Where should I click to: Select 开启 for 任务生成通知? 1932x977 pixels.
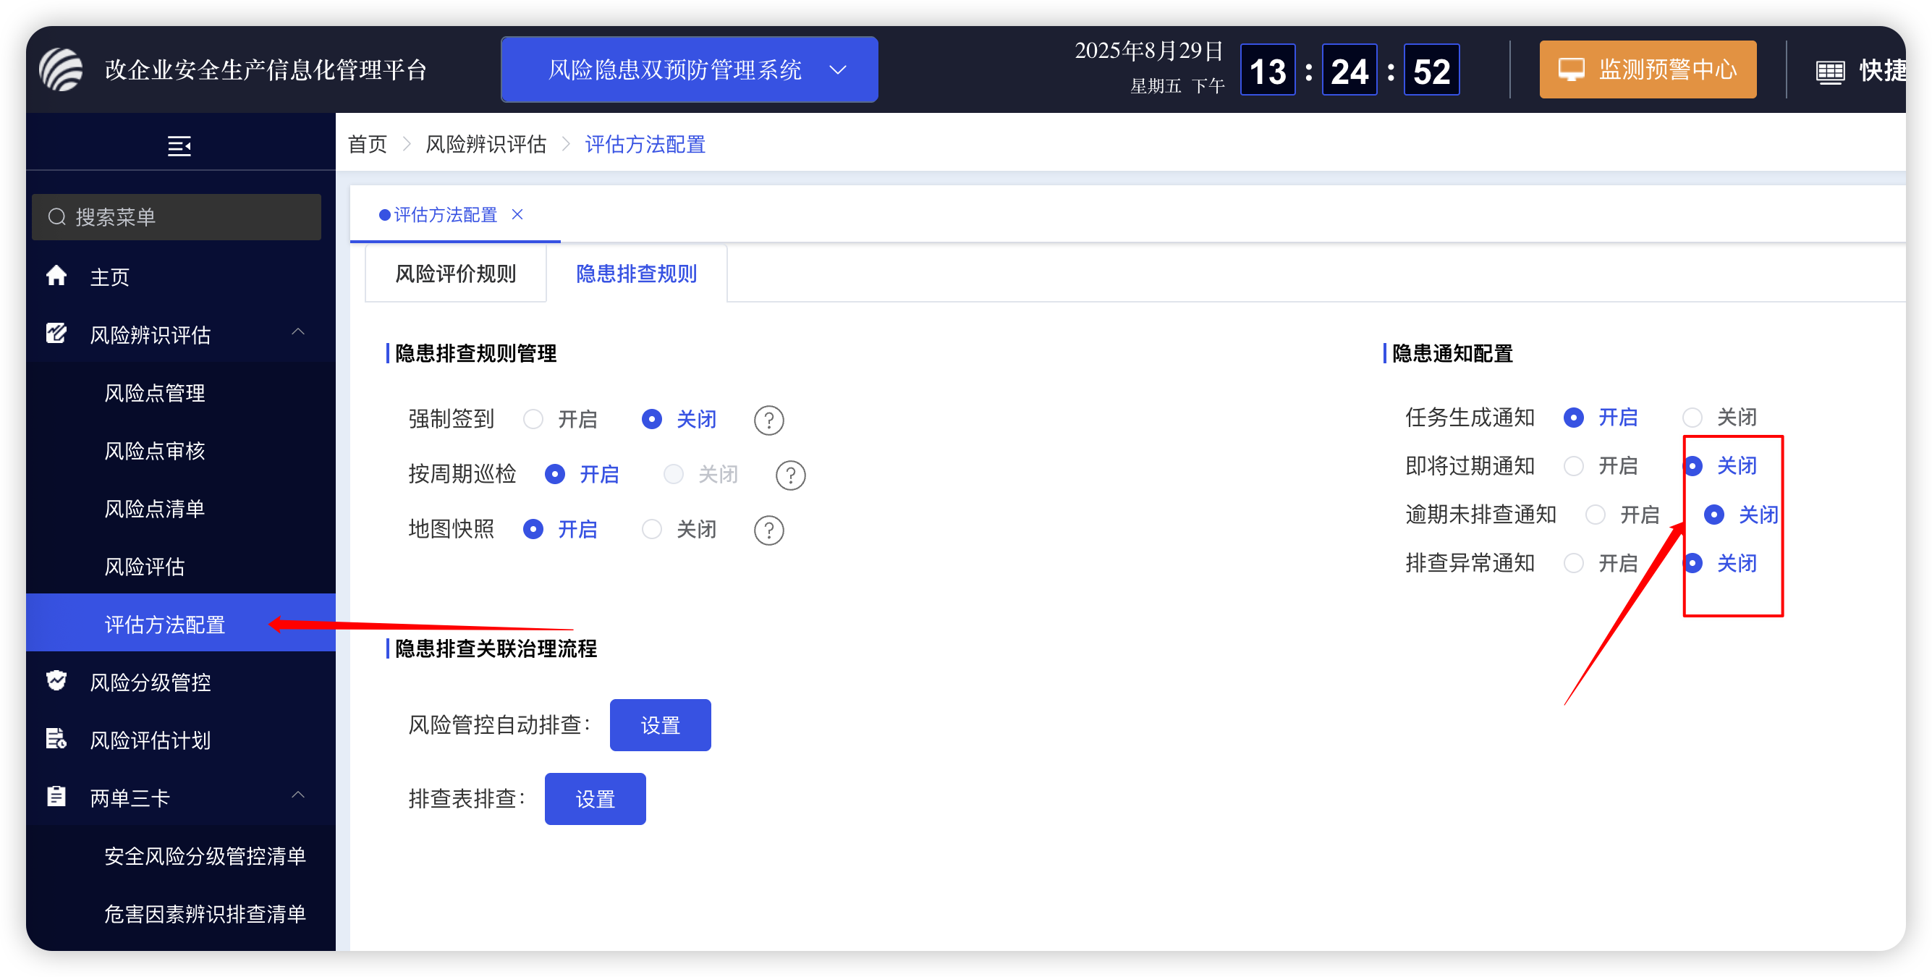tap(1574, 417)
